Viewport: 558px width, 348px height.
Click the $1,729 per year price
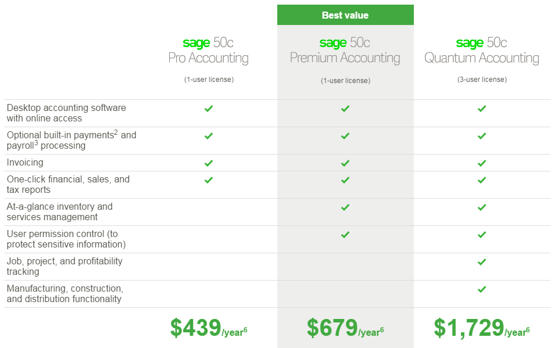(482, 328)
